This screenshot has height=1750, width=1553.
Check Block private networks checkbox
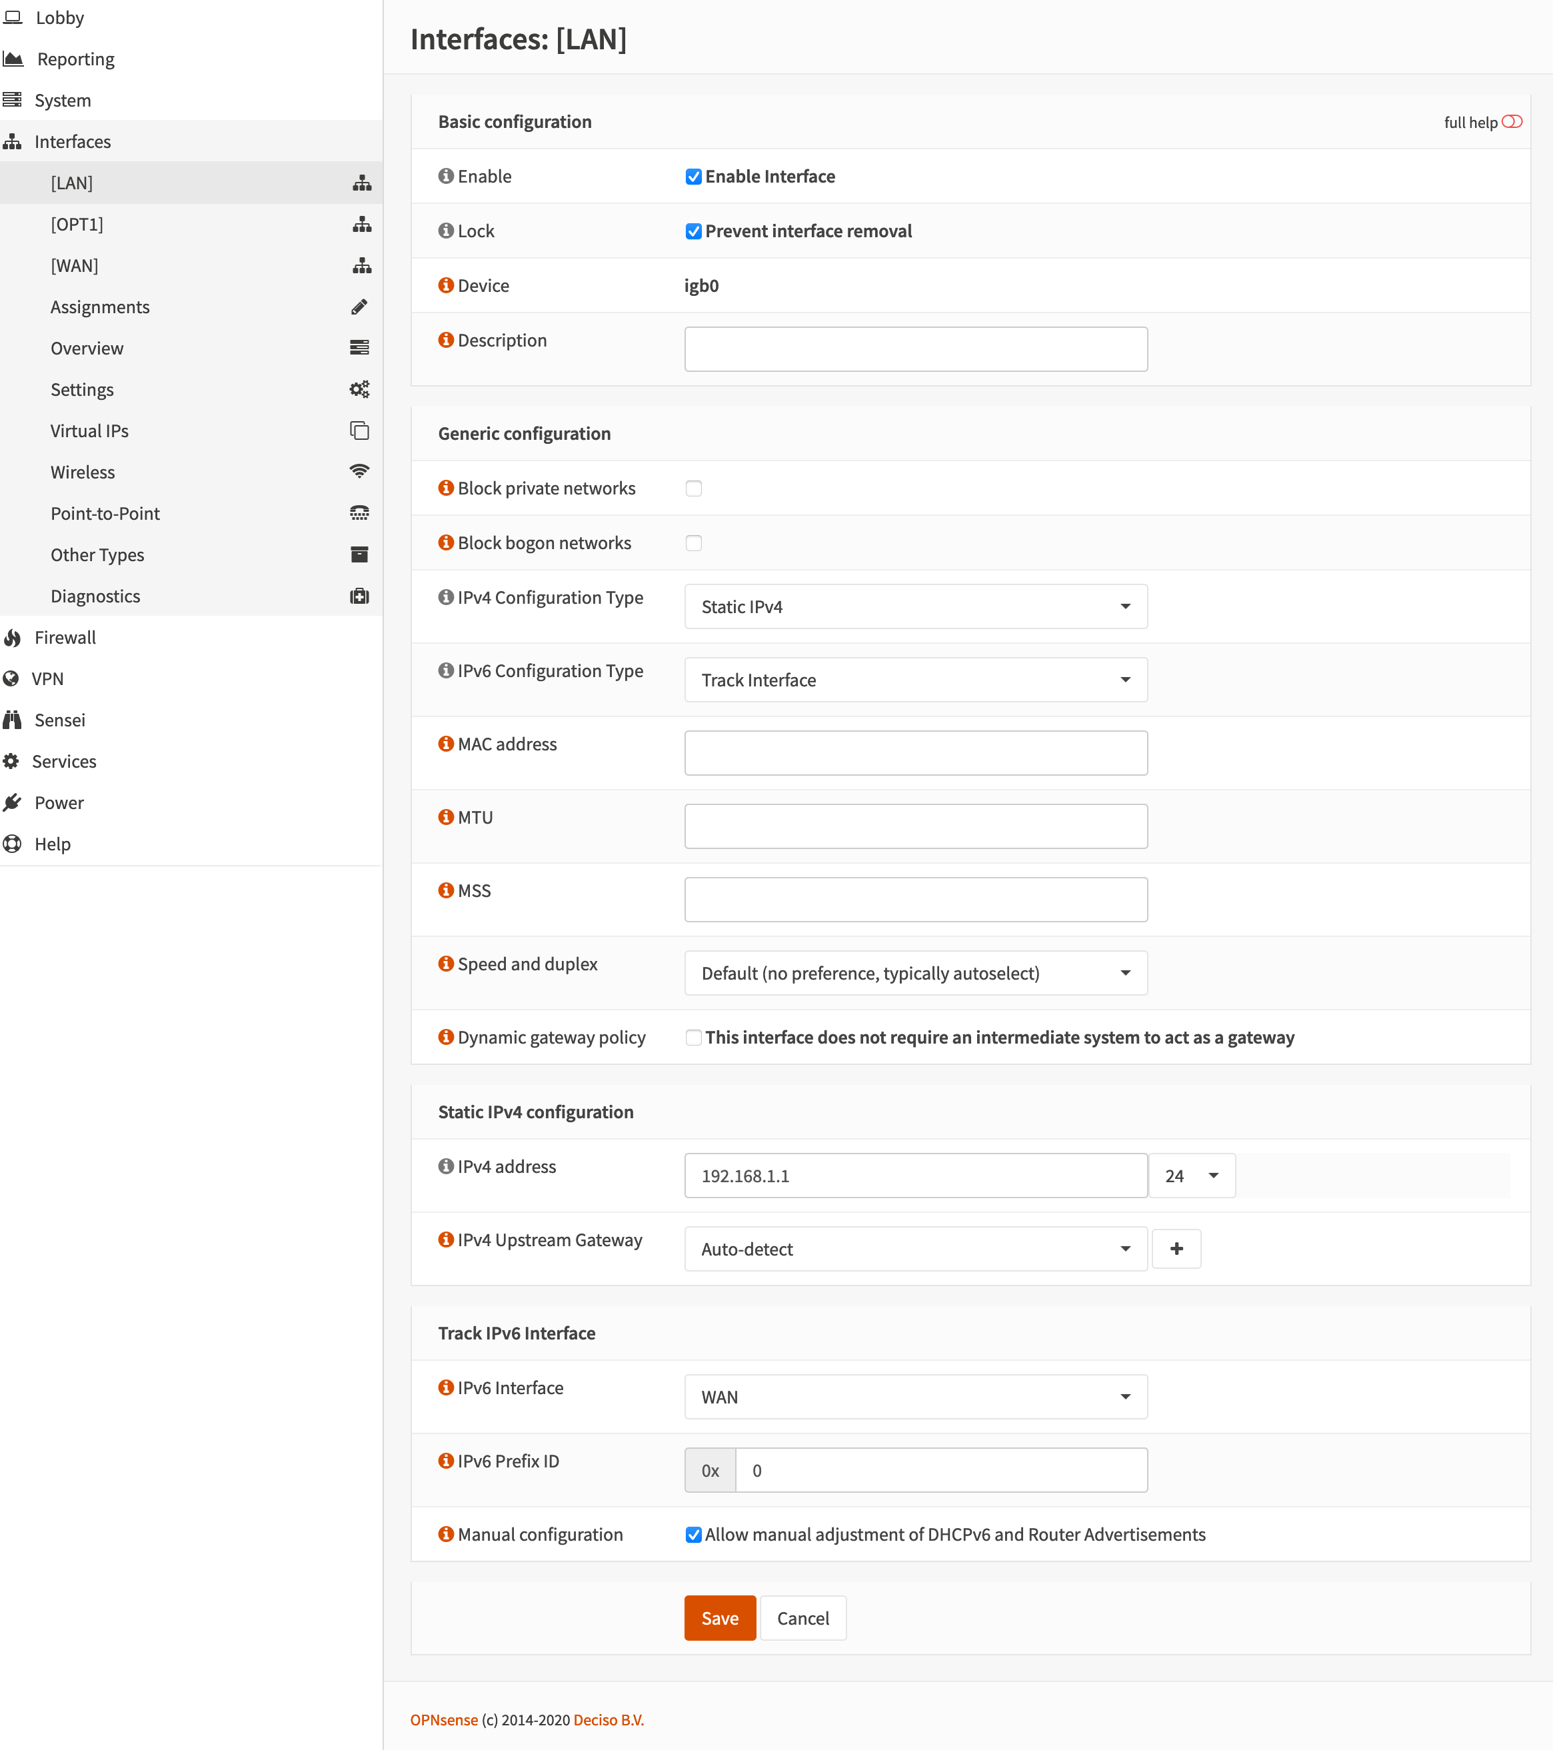tap(693, 489)
